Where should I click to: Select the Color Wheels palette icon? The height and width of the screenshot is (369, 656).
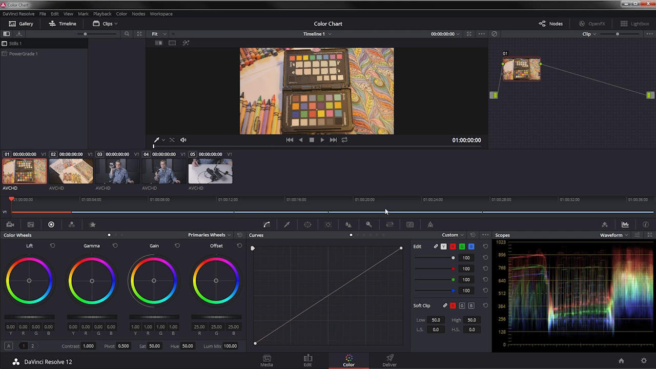click(x=51, y=224)
